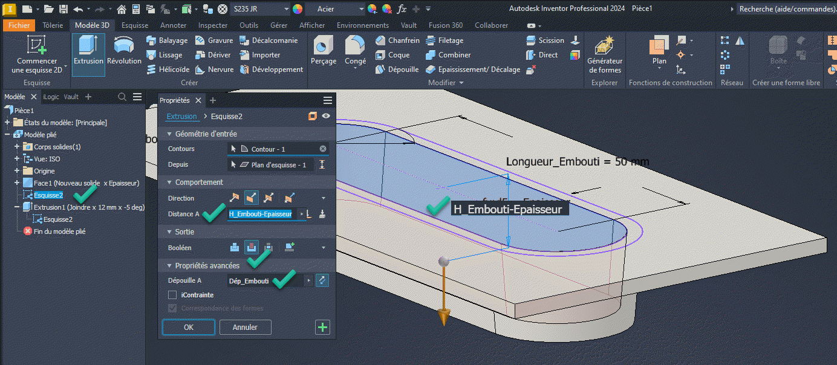Viewport: 837px width, 365px height.
Task: Collapse the Géométrie d'entrée section
Action: [170, 134]
